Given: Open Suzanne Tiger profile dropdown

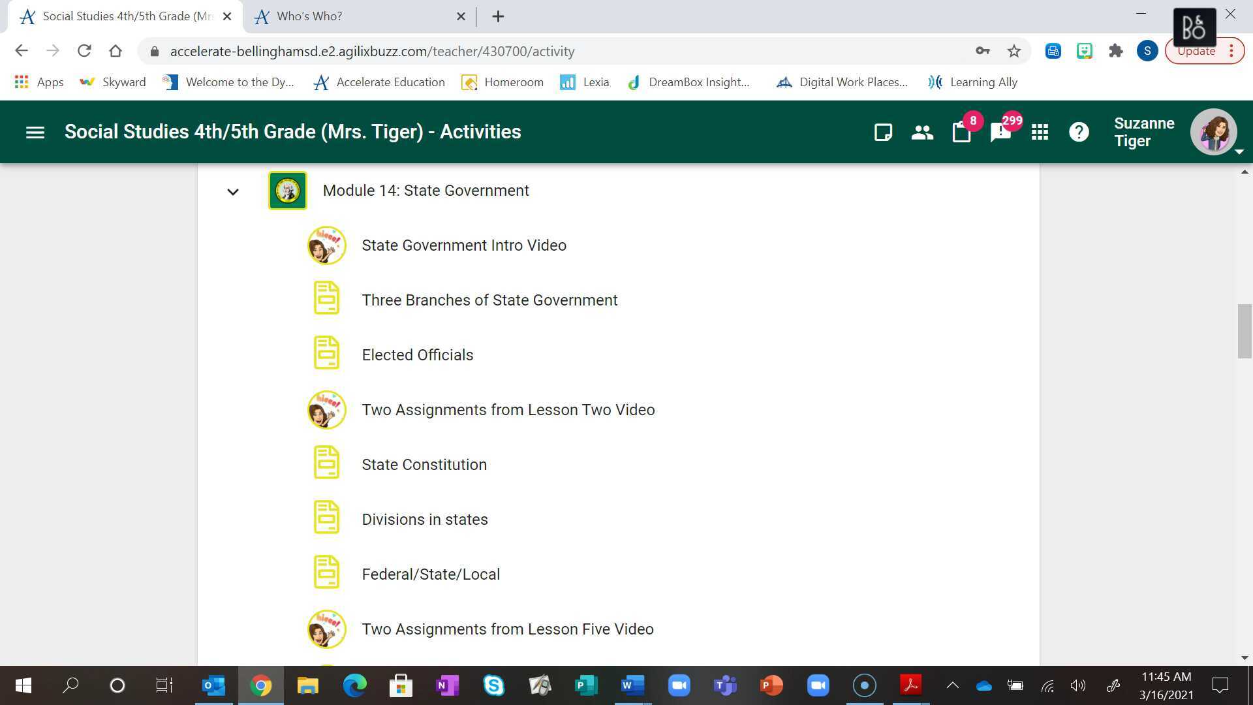Looking at the screenshot, I should (1214, 133).
